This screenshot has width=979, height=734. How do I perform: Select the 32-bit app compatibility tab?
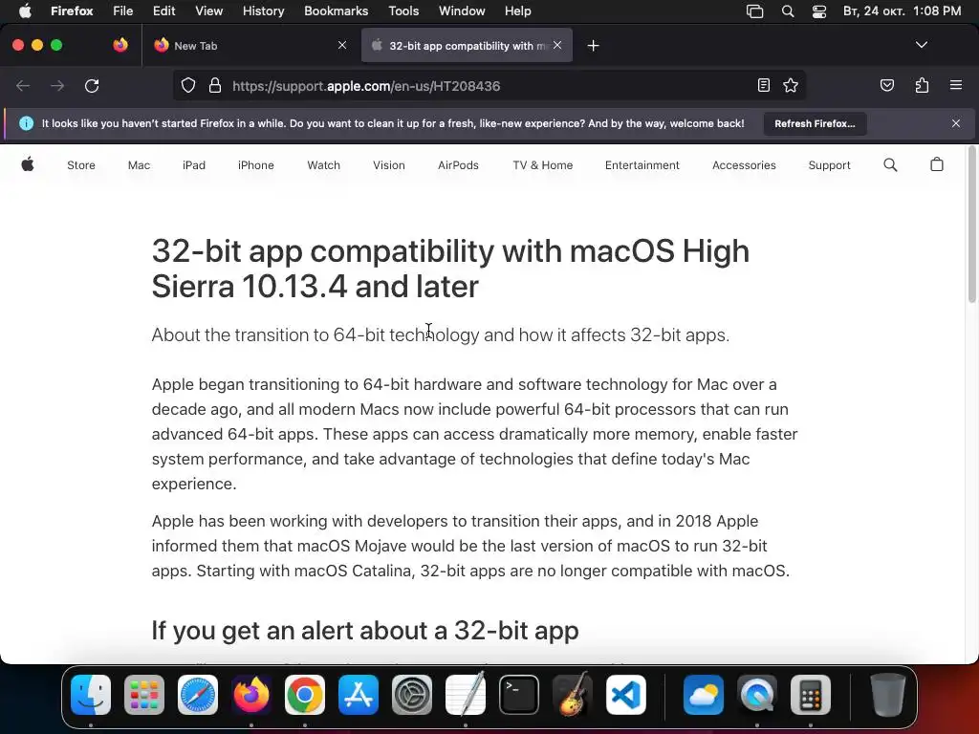click(x=467, y=46)
